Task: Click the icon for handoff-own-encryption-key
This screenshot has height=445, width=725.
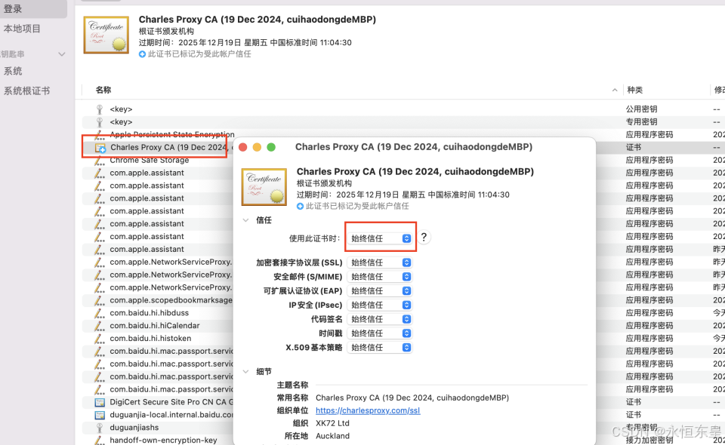Action: click(x=100, y=440)
